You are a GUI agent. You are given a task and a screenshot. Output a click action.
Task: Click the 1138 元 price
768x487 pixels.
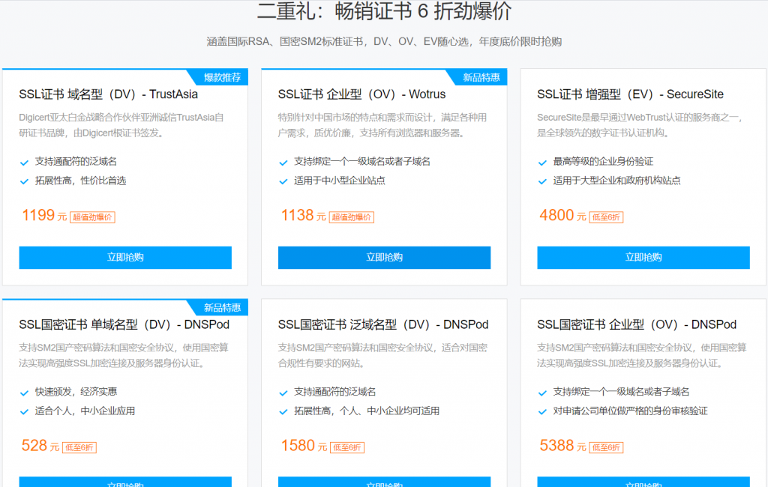click(x=303, y=215)
